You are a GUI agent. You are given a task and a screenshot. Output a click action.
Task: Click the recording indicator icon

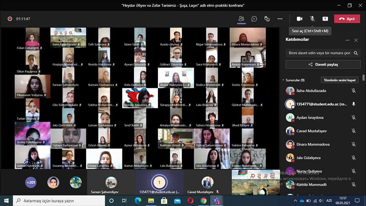click(x=10, y=19)
